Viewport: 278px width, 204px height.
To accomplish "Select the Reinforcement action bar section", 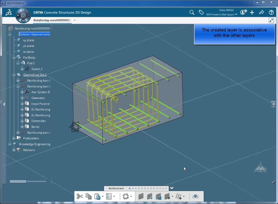I will [116, 188].
